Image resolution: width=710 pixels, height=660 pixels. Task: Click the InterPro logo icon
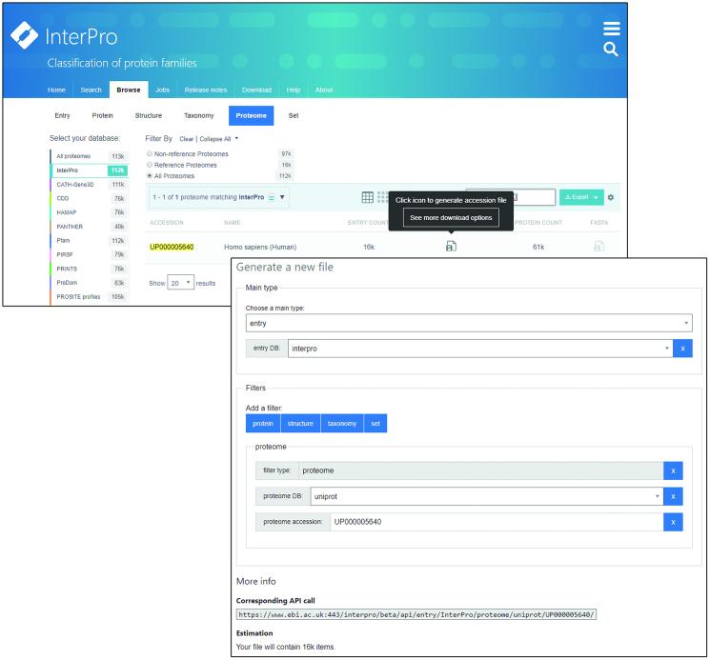(x=24, y=35)
